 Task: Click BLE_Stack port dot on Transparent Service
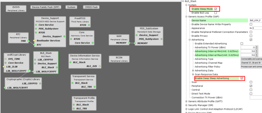tap(72, 83)
